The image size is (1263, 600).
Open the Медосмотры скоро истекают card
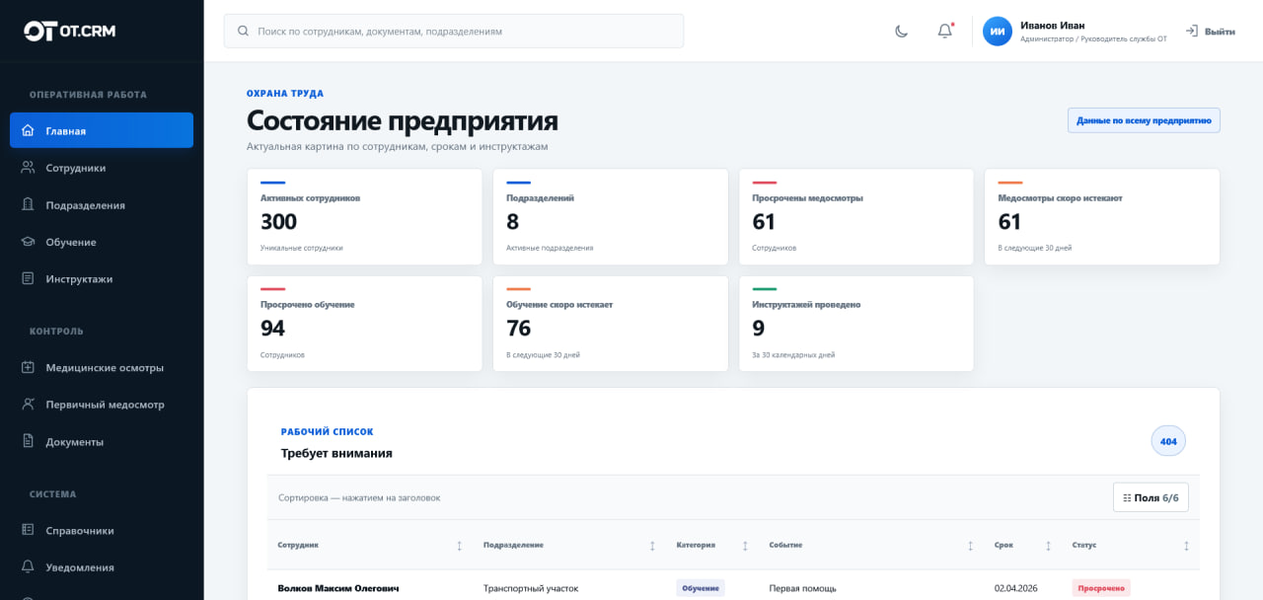(1102, 217)
